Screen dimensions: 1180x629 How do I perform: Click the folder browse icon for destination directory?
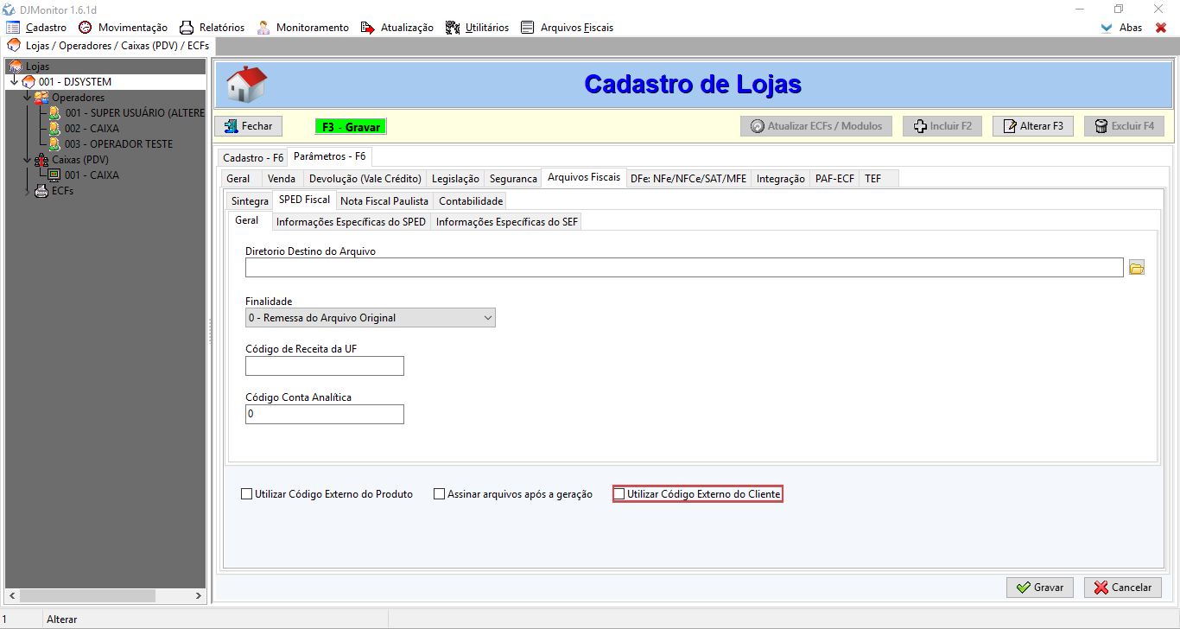(x=1137, y=268)
